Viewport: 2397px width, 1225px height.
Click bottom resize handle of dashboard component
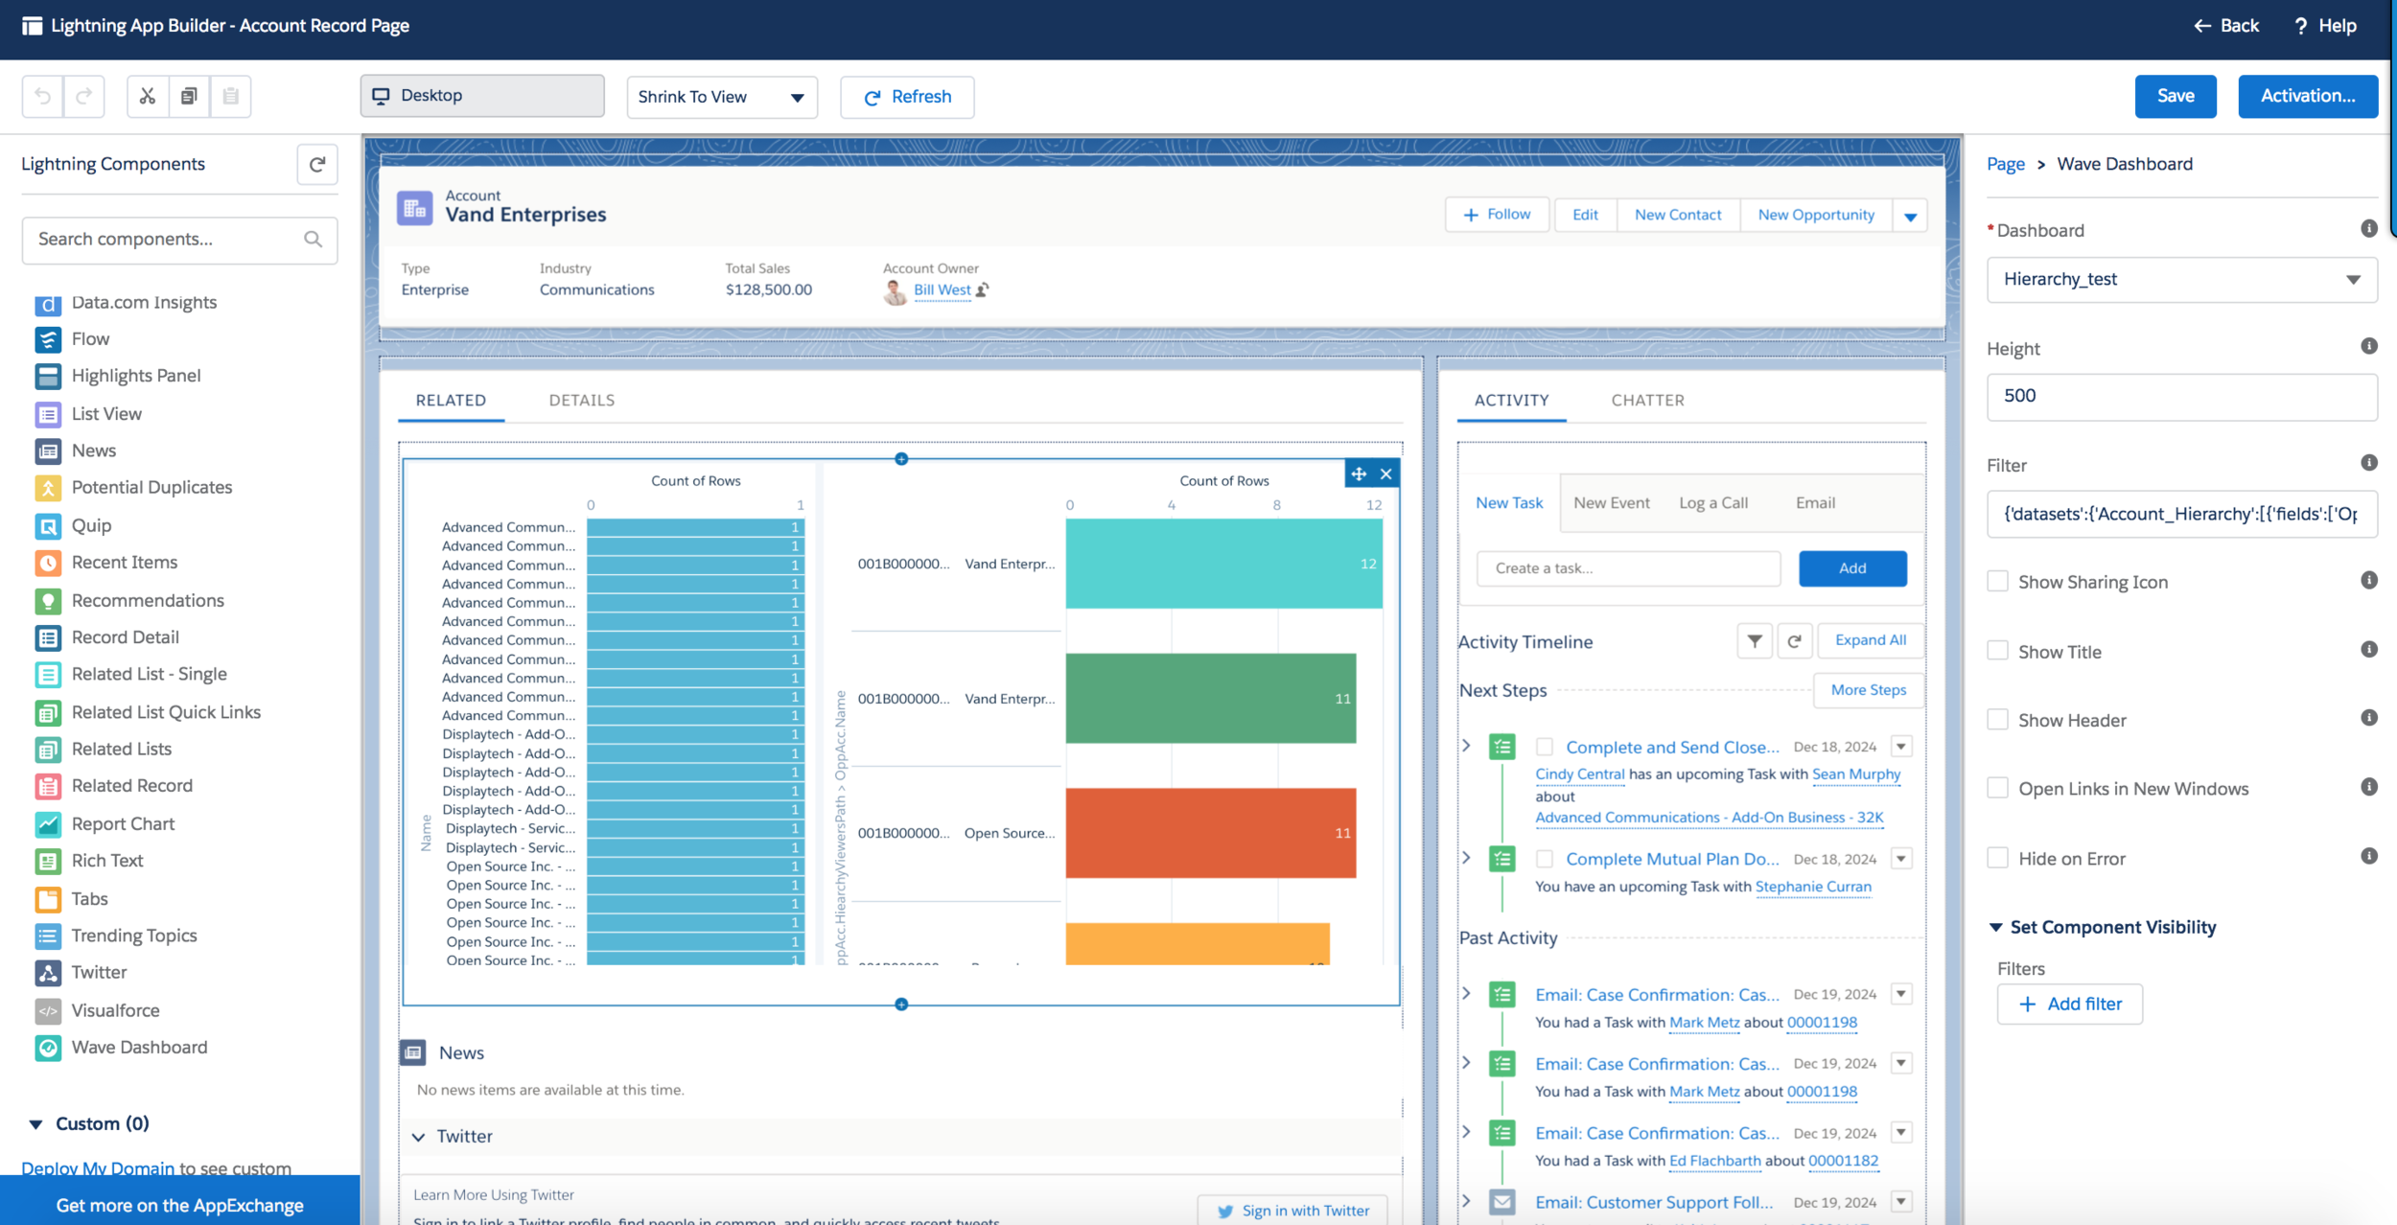901,1005
